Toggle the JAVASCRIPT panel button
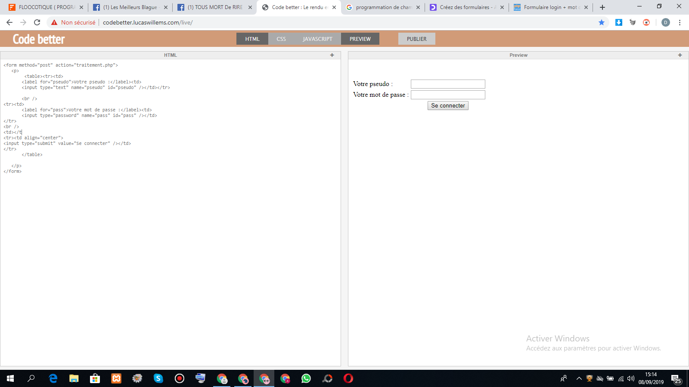The image size is (689, 387). (317, 39)
